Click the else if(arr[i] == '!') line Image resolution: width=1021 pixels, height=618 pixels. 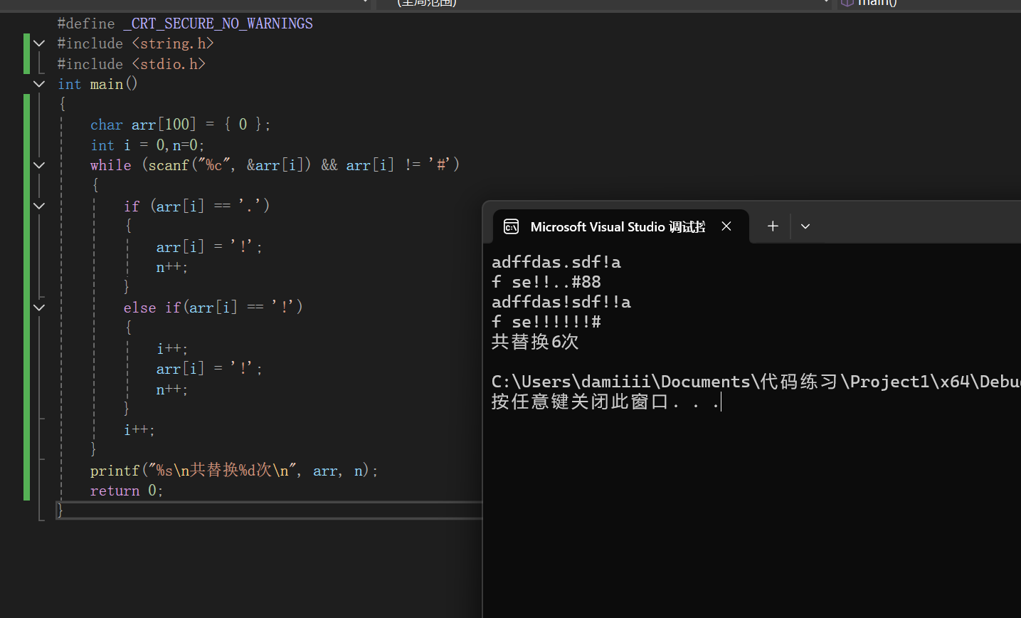point(213,308)
